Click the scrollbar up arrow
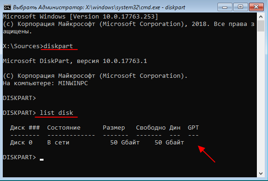268x181 pixels. point(261,17)
